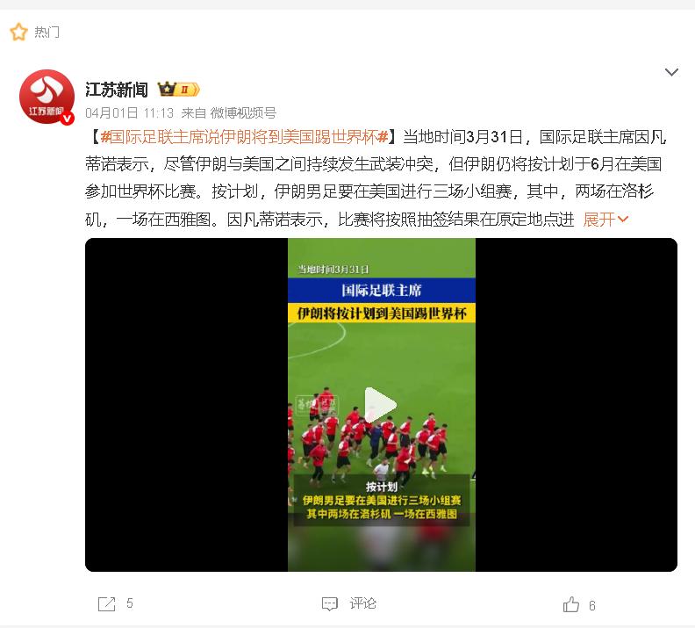Click the star icon beside 热门
Screen dimensions: 695x628
point(18,32)
